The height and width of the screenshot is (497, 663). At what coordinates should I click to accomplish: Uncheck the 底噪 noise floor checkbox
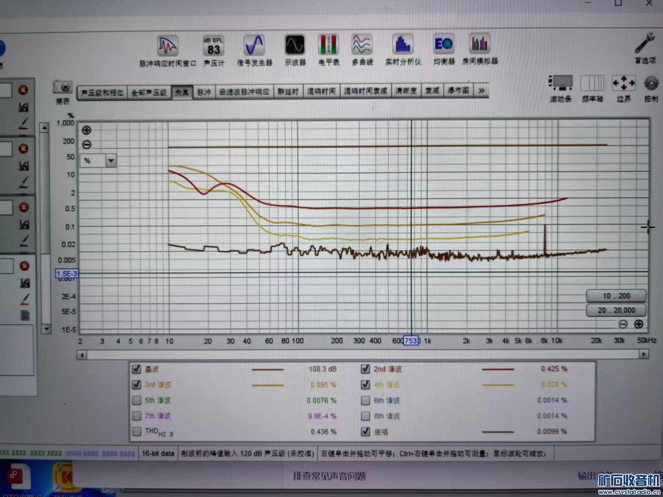(365, 431)
